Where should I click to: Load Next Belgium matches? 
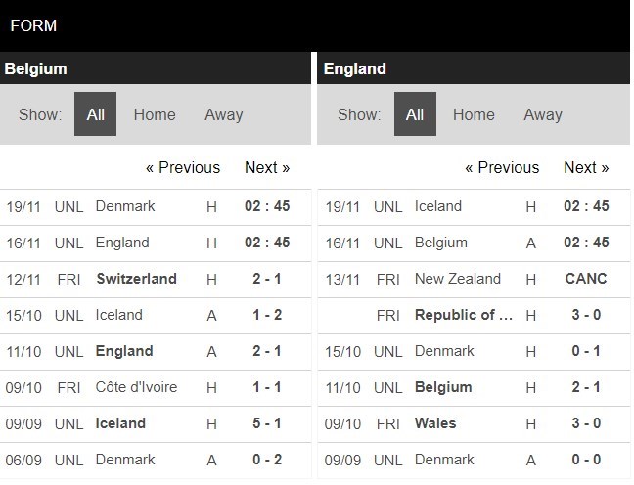pyautogui.click(x=267, y=167)
